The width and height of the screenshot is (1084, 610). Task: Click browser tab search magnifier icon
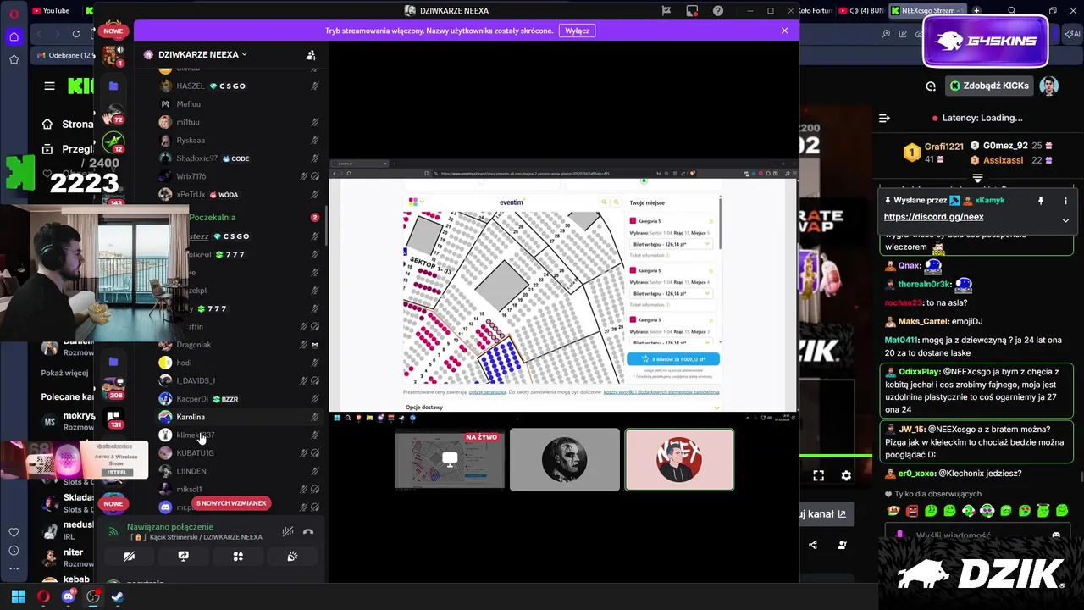[x=1012, y=11]
